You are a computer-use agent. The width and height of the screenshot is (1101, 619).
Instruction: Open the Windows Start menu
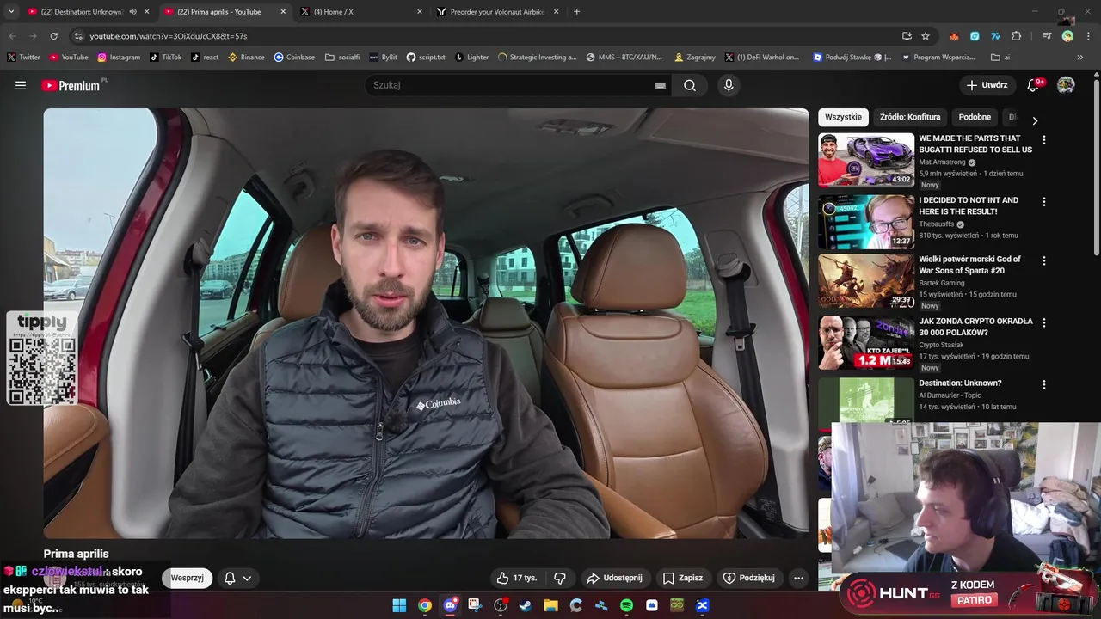tap(399, 605)
